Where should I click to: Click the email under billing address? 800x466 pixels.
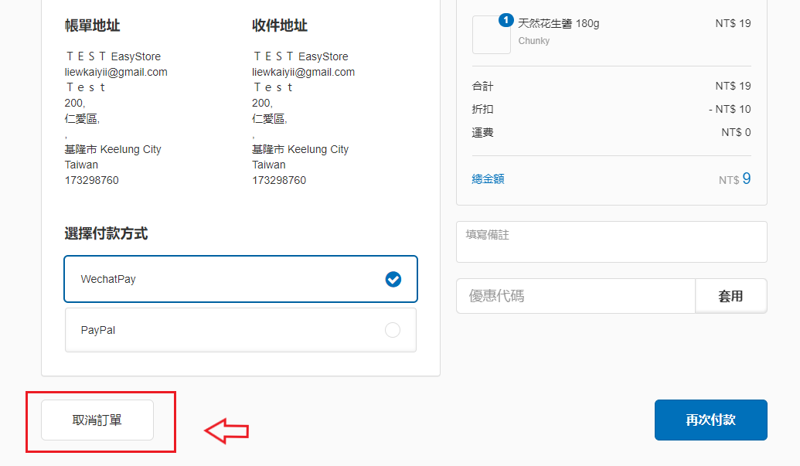point(116,72)
